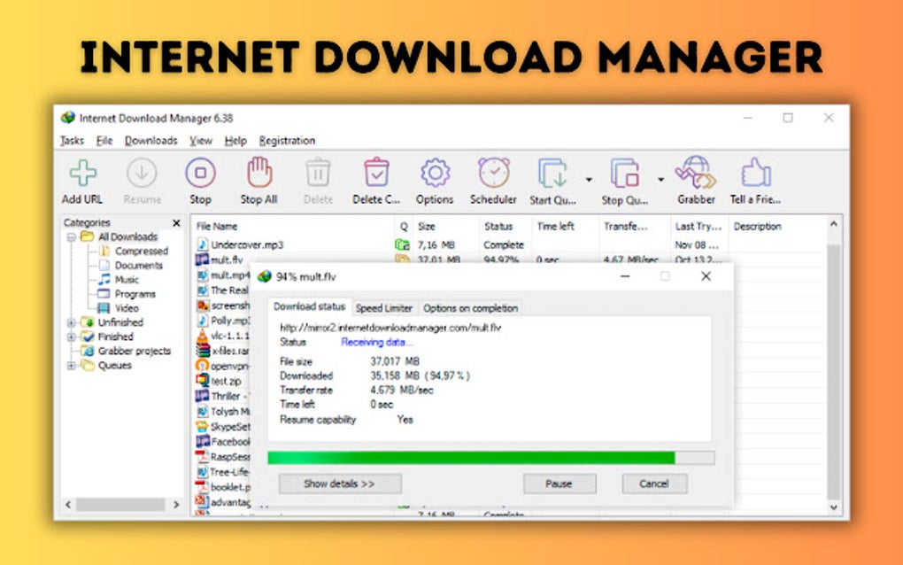The image size is (903, 565).
Task: Click the Delete Completed icon
Action: (374, 176)
